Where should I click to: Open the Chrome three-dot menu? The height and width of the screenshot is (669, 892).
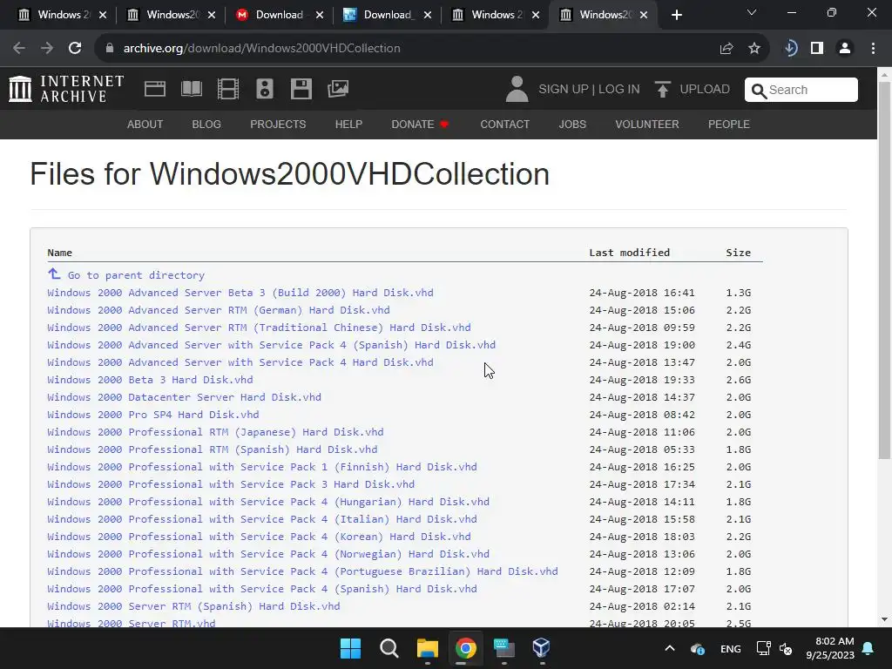(x=873, y=49)
